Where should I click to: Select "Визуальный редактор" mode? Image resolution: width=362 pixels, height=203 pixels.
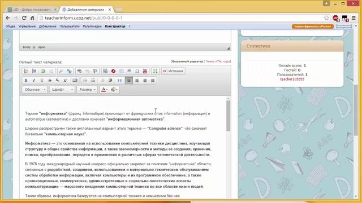click(x=187, y=61)
